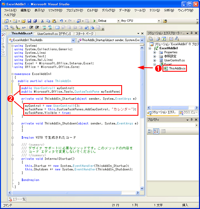Click the Properties icon in the Solution Explorer toolbar
The width and height of the screenshot is (200, 209).
[151, 39]
